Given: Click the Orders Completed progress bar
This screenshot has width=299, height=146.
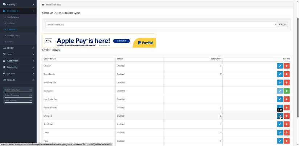Looking at the screenshot, I should pyautogui.click(x=18, y=91).
